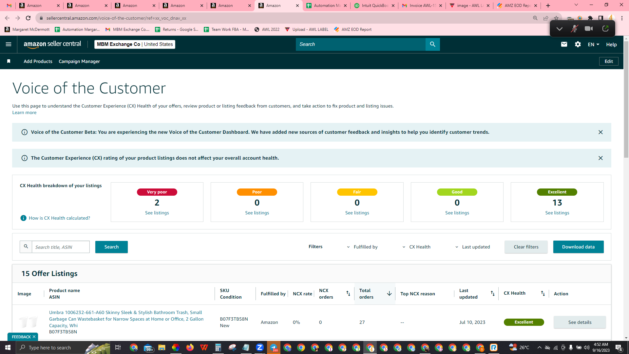Open the Seller Central hamburger menu

click(x=9, y=44)
